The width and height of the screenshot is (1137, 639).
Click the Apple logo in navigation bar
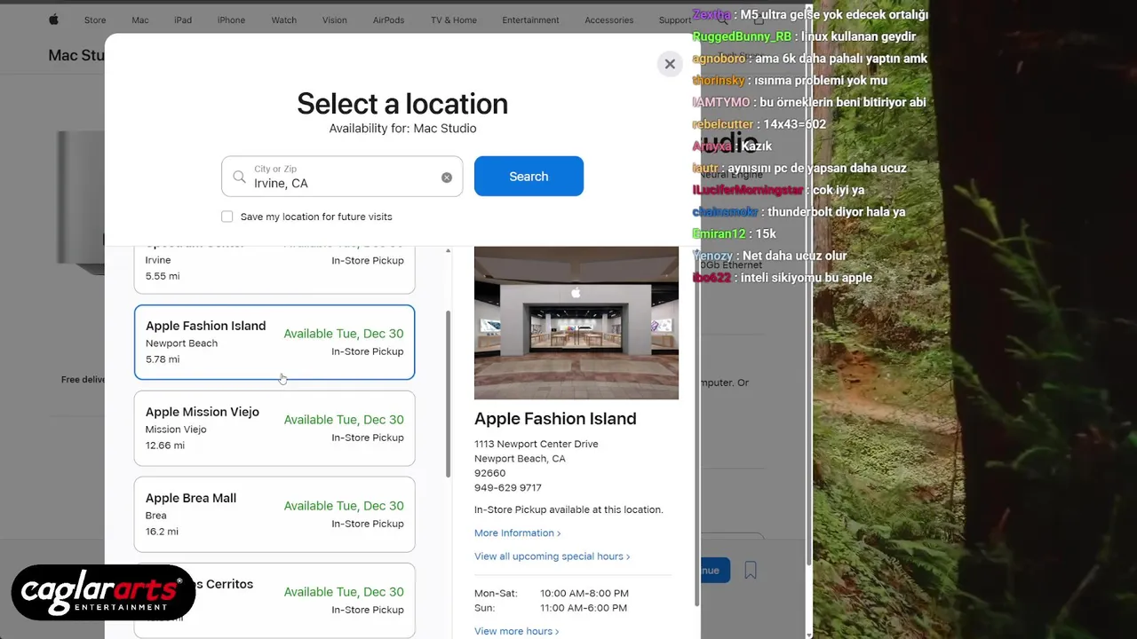(53, 20)
